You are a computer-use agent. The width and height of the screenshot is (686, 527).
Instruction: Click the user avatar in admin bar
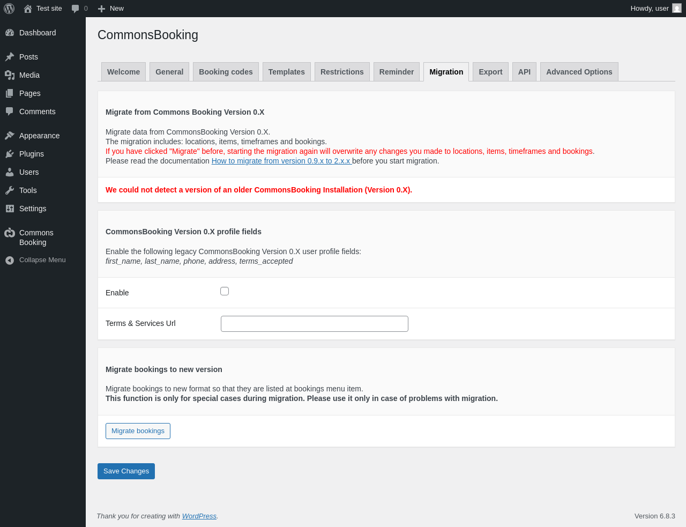(677, 9)
